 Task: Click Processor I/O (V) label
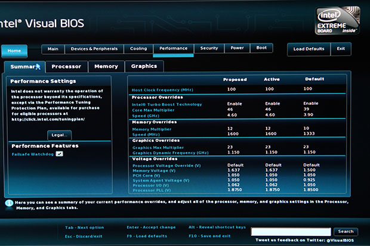[x=151, y=185]
